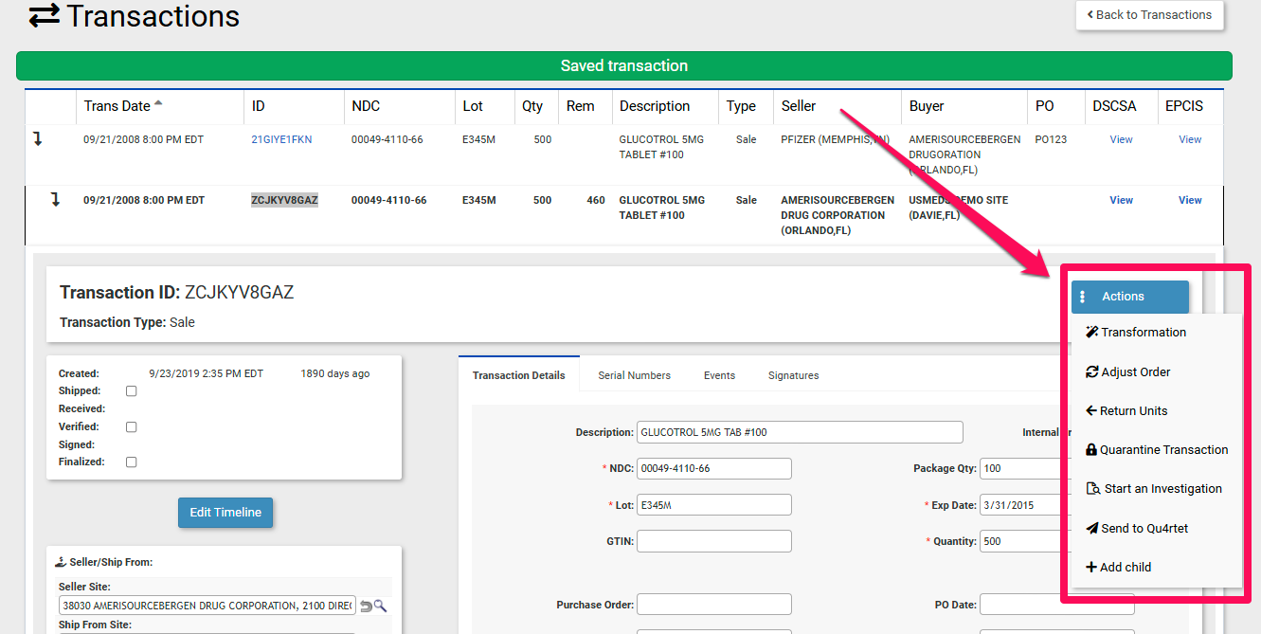The image size is (1261, 634).
Task: Open the Events tab
Action: 719,375
